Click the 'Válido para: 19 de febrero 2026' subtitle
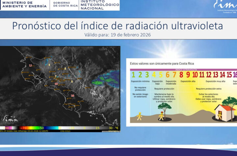 pos(118,35)
